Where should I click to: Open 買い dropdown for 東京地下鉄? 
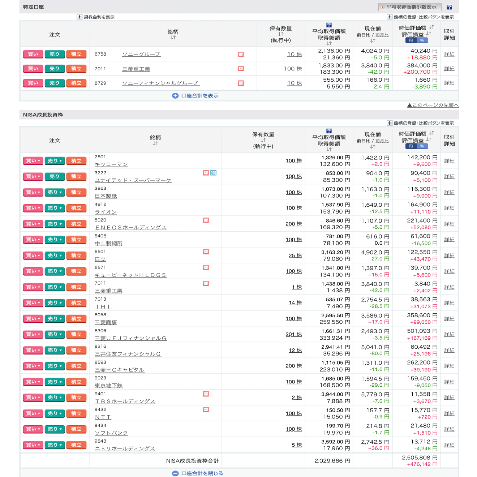[x=33, y=382]
